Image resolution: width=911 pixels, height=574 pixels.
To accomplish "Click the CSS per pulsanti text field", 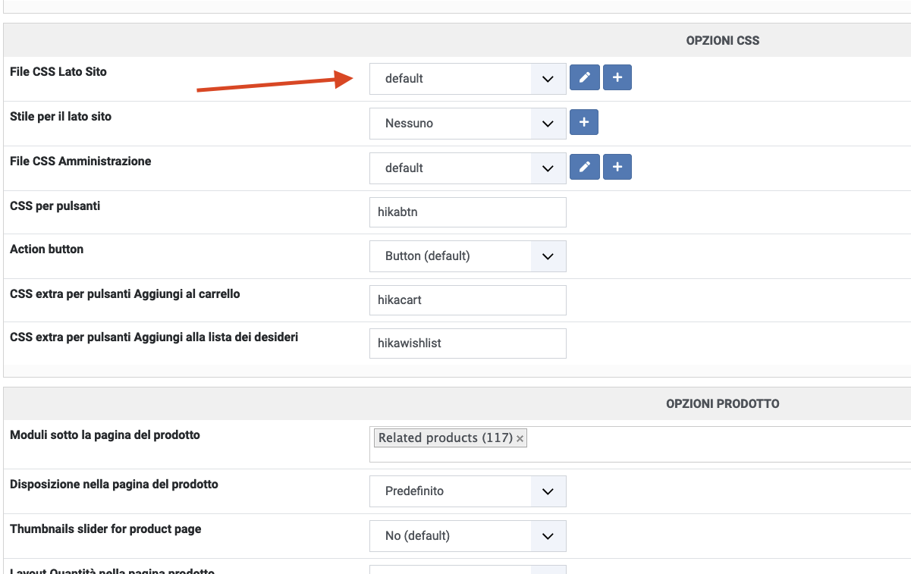I will pos(467,212).
